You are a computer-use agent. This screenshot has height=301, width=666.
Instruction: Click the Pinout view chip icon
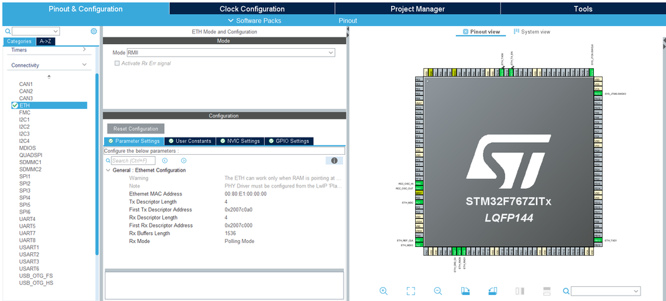tap(466, 31)
